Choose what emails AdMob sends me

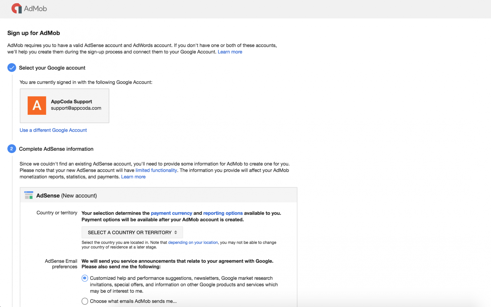(x=84, y=301)
